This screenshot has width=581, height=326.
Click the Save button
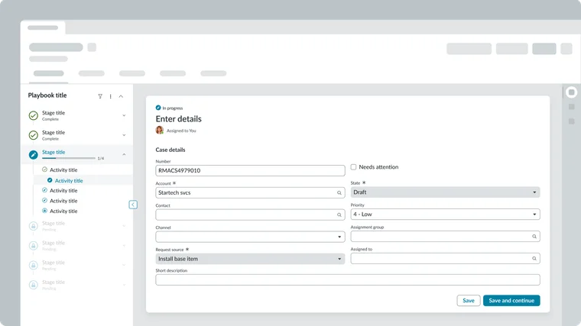point(469,301)
